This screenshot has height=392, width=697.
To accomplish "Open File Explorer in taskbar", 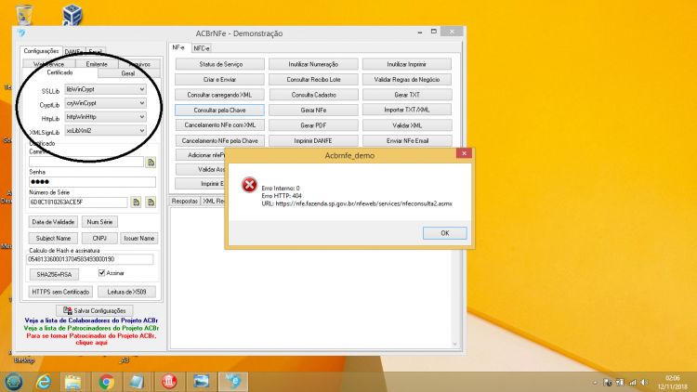I will pos(72,382).
